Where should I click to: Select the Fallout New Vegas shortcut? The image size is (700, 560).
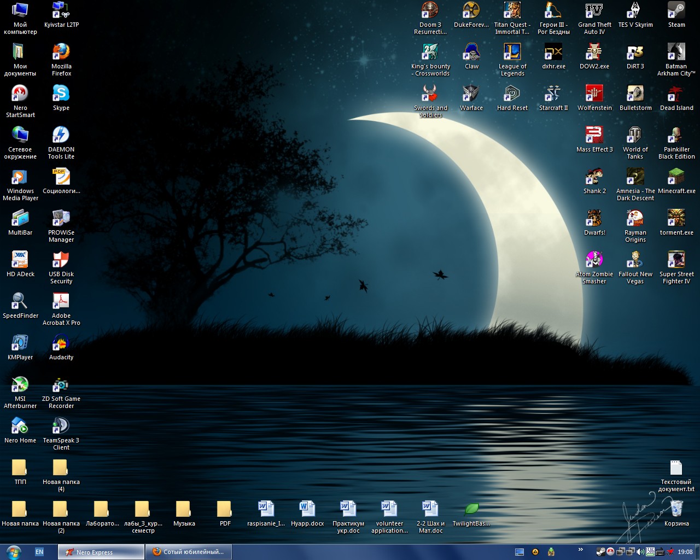(635, 260)
